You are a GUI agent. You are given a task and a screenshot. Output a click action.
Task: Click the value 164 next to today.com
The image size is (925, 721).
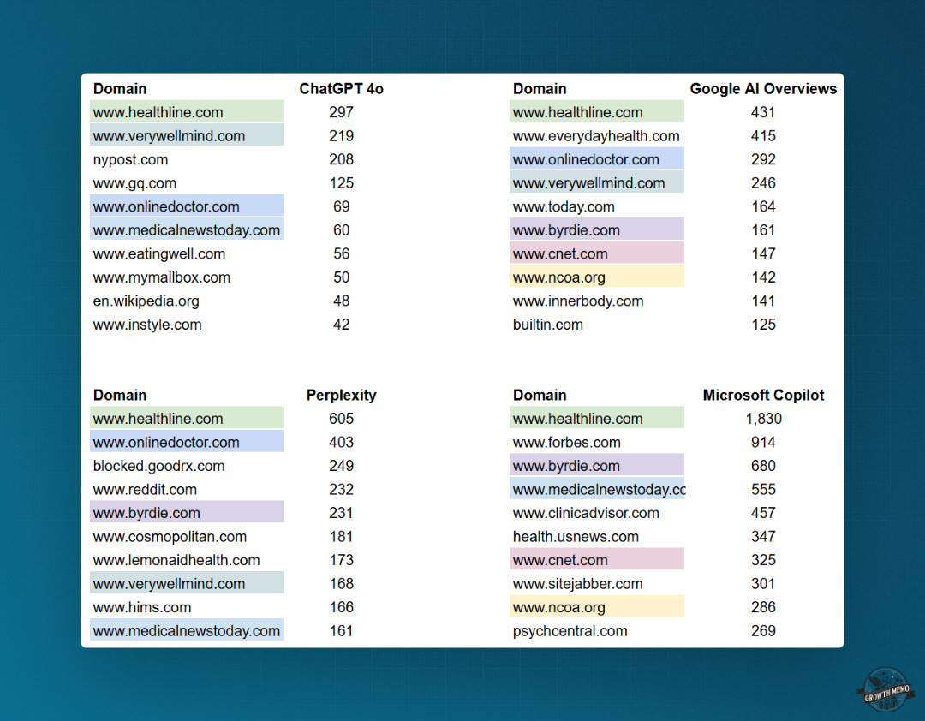[763, 206]
